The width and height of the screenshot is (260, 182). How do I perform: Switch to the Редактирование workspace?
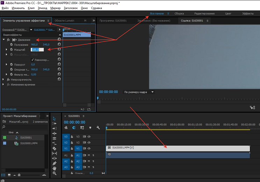point(204,14)
